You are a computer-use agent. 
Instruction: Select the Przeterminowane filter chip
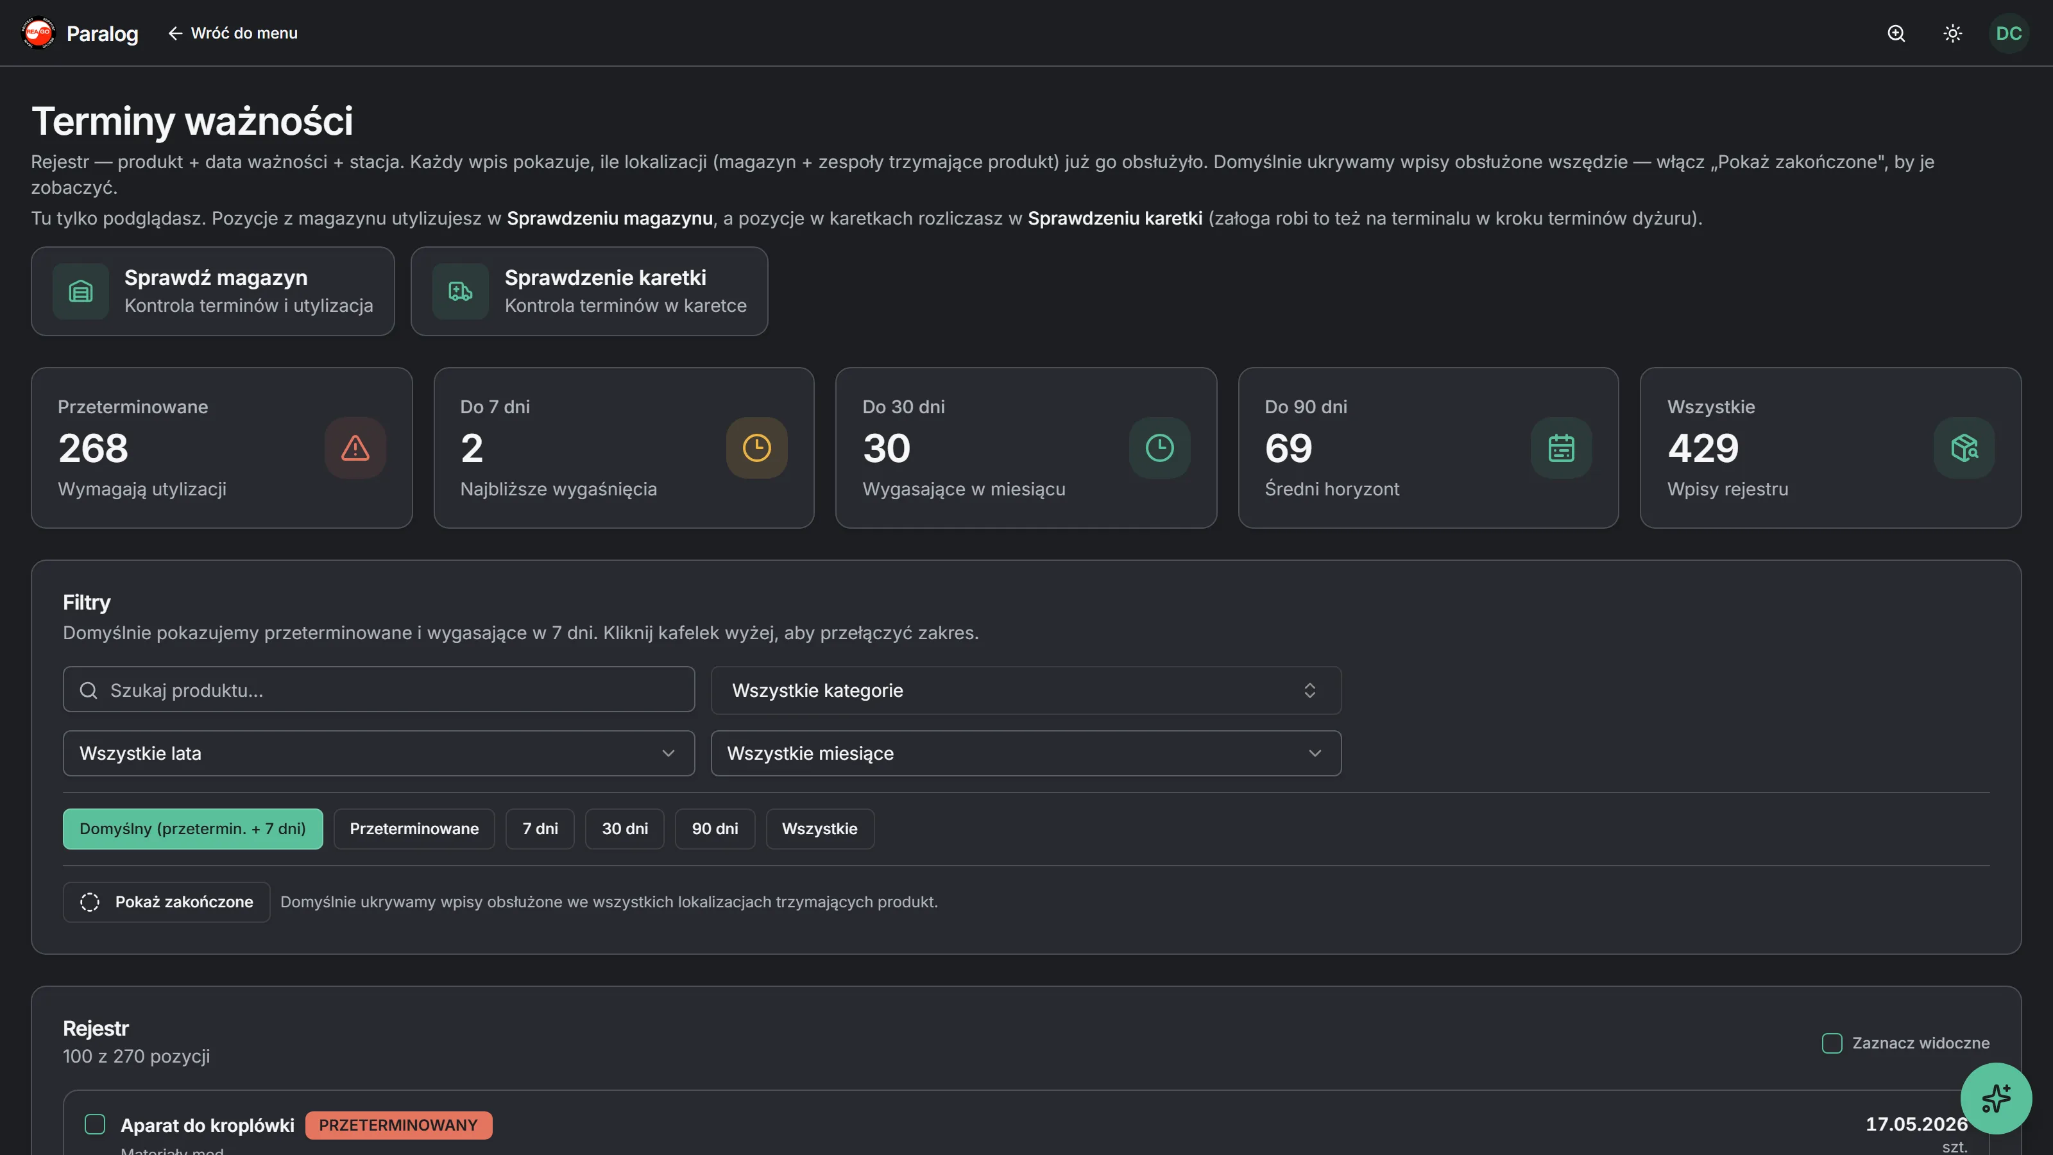[414, 829]
